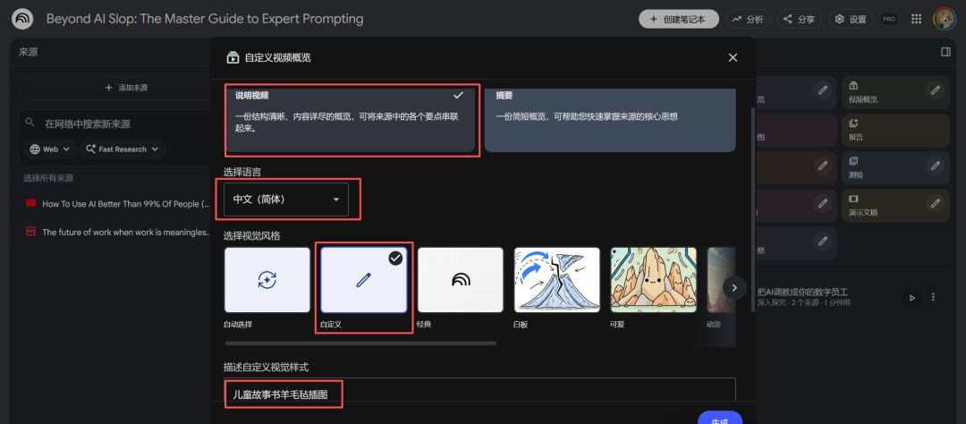Click the YouTube source icon
The width and height of the screenshot is (966, 424).
coord(30,203)
